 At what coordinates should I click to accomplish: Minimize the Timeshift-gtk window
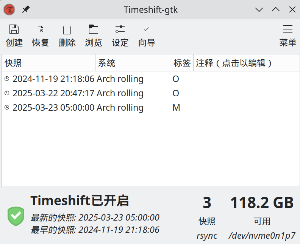(259, 9)
